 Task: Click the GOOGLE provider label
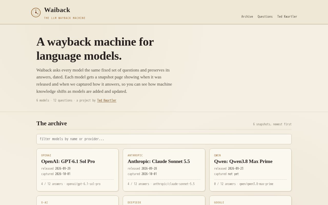click(x=219, y=203)
